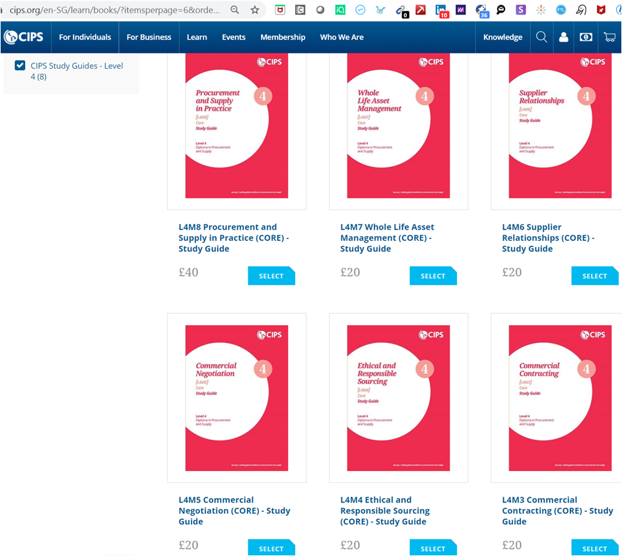The height and width of the screenshot is (556, 622).
Task: Open the shopping cart icon
Action: tap(609, 38)
